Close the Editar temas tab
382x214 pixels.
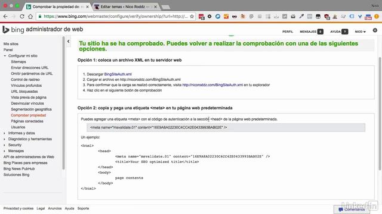(x=155, y=7)
